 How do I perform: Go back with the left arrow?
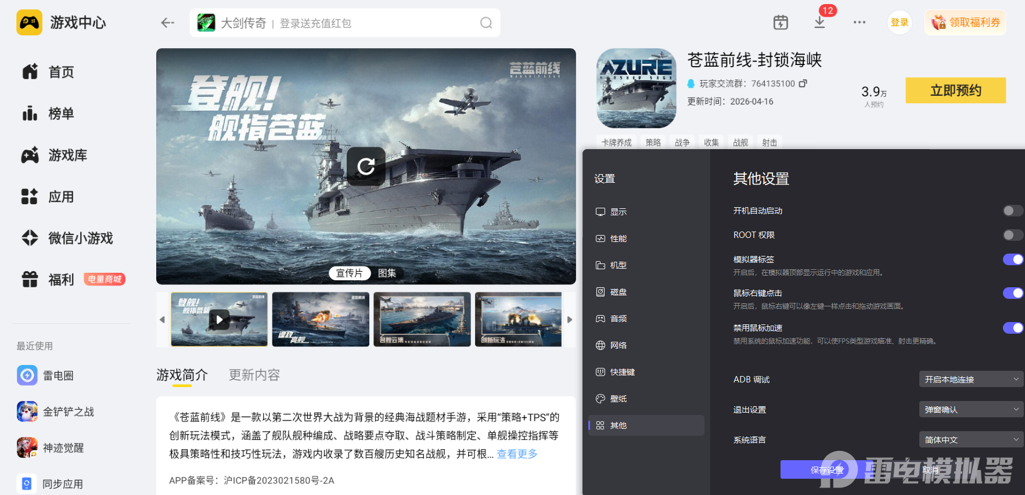[x=168, y=23]
